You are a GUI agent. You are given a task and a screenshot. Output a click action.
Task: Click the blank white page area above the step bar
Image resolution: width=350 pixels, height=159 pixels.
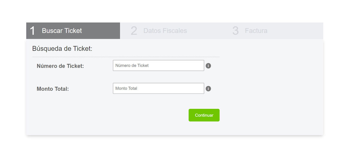click(175, 10)
